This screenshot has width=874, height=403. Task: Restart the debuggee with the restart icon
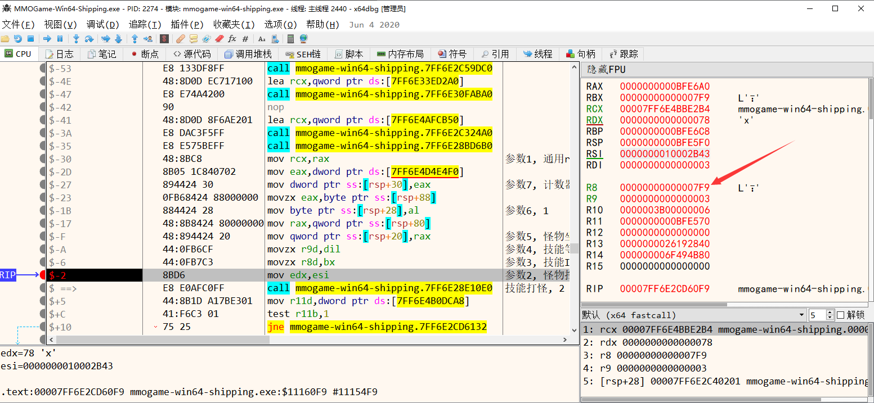(x=17, y=39)
